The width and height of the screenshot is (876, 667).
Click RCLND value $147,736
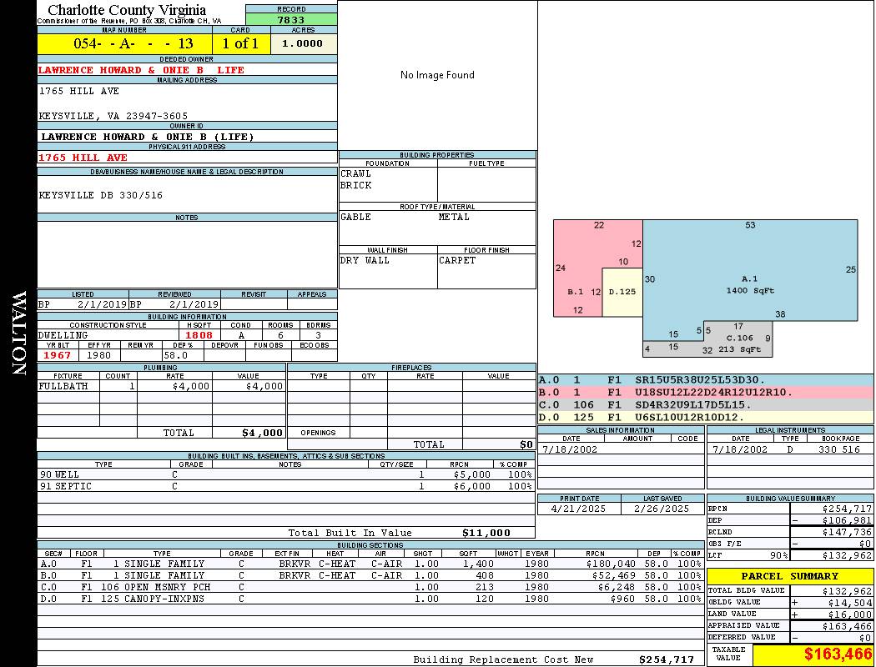(847, 533)
